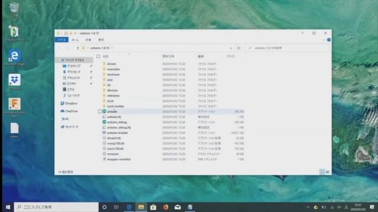Open the quick access toolbar dropdown arrow
Image resolution: width=378 pixels, height=212 pixels.
point(75,34)
